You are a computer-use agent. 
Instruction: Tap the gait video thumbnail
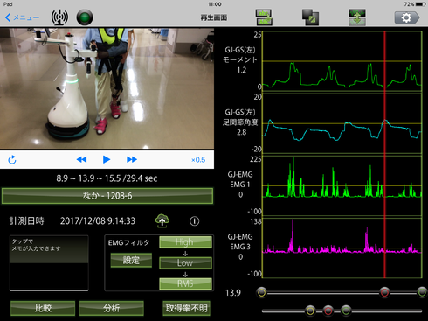point(107,88)
